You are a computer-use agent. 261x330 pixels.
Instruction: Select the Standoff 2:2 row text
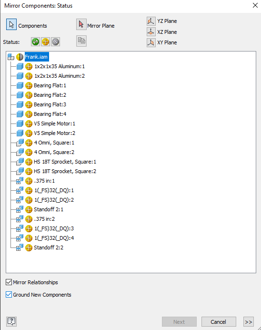[49, 247]
